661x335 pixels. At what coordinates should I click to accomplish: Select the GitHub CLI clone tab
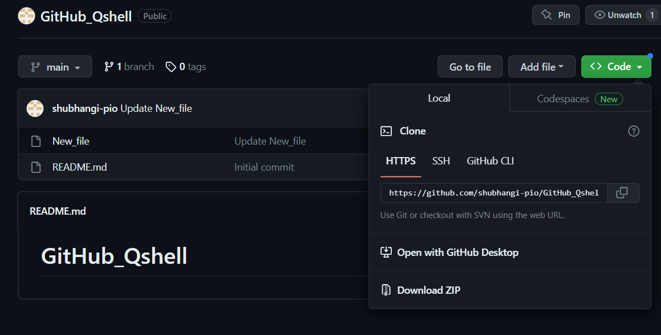point(490,161)
